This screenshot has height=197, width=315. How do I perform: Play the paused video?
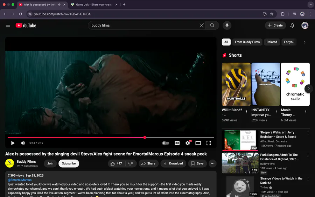[x=13, y=143]
